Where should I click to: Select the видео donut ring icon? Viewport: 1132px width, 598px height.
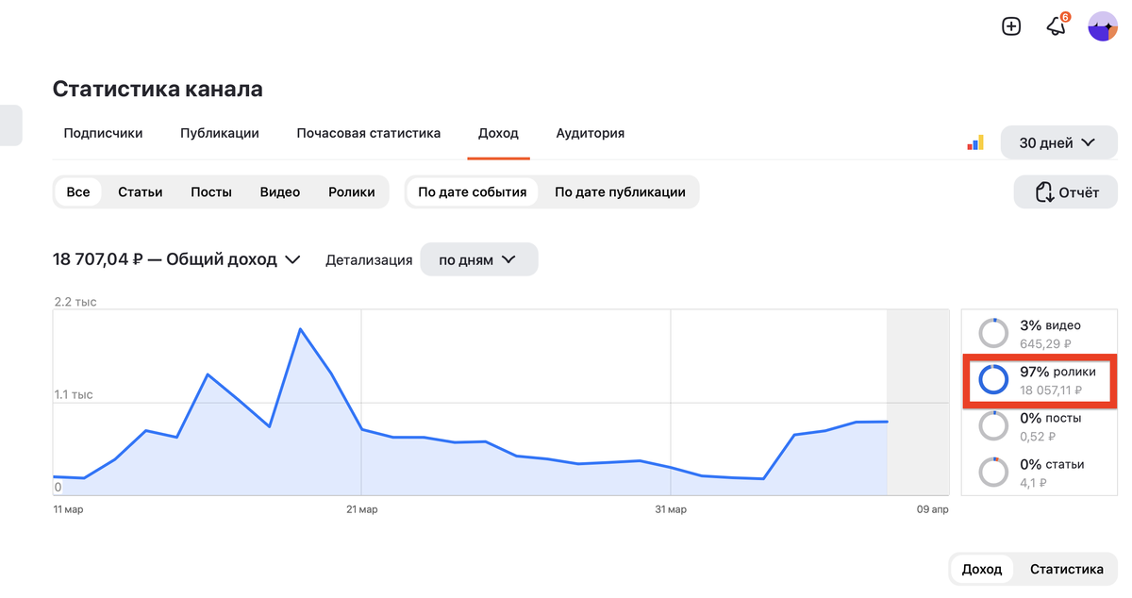[x=993, y=332]
